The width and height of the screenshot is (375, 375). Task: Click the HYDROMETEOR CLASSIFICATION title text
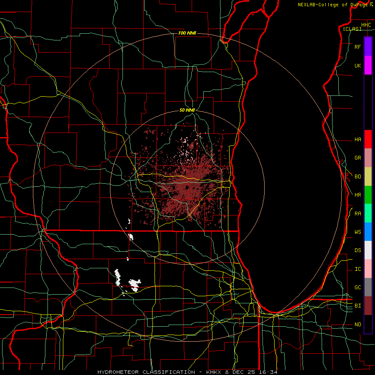point(146,372)
